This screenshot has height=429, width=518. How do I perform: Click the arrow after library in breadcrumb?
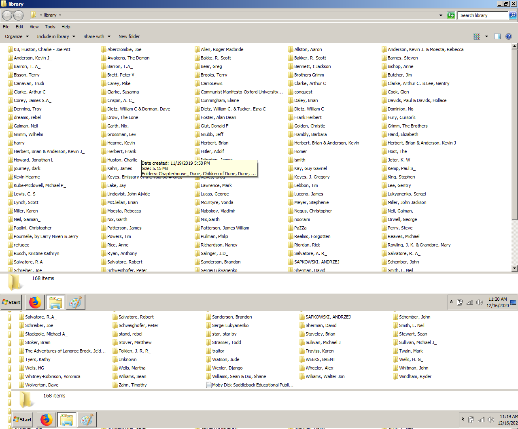click(x=60, y=15)
